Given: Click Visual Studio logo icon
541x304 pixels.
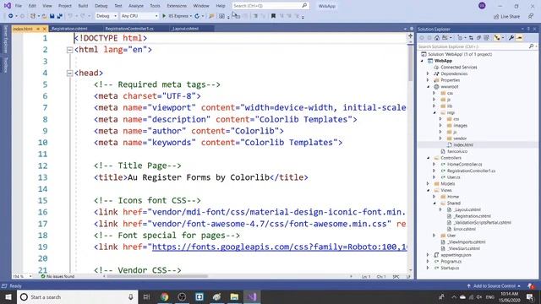Looking at the screenshot, I should [8, 6].
